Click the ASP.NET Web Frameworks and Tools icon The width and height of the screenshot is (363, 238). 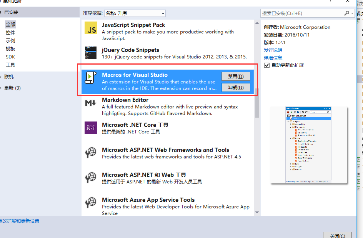[91, 153]
